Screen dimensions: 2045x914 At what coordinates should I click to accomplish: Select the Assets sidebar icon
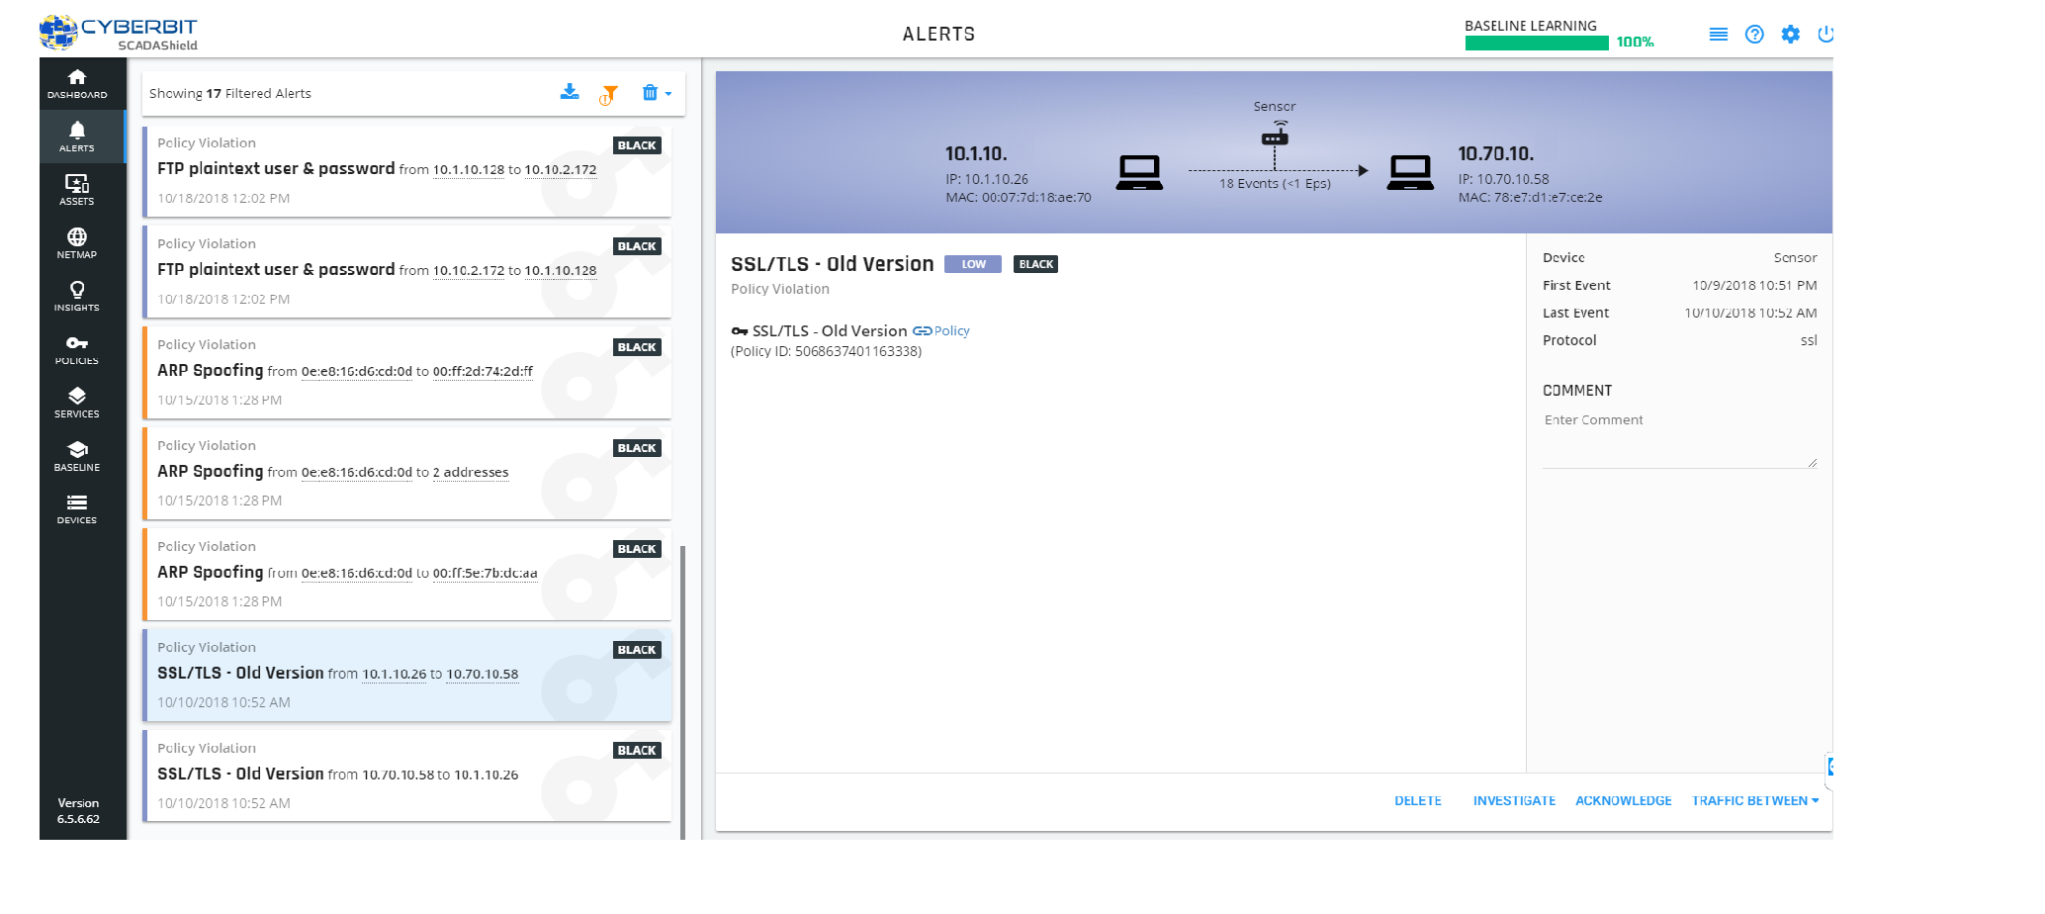(76, 189)
